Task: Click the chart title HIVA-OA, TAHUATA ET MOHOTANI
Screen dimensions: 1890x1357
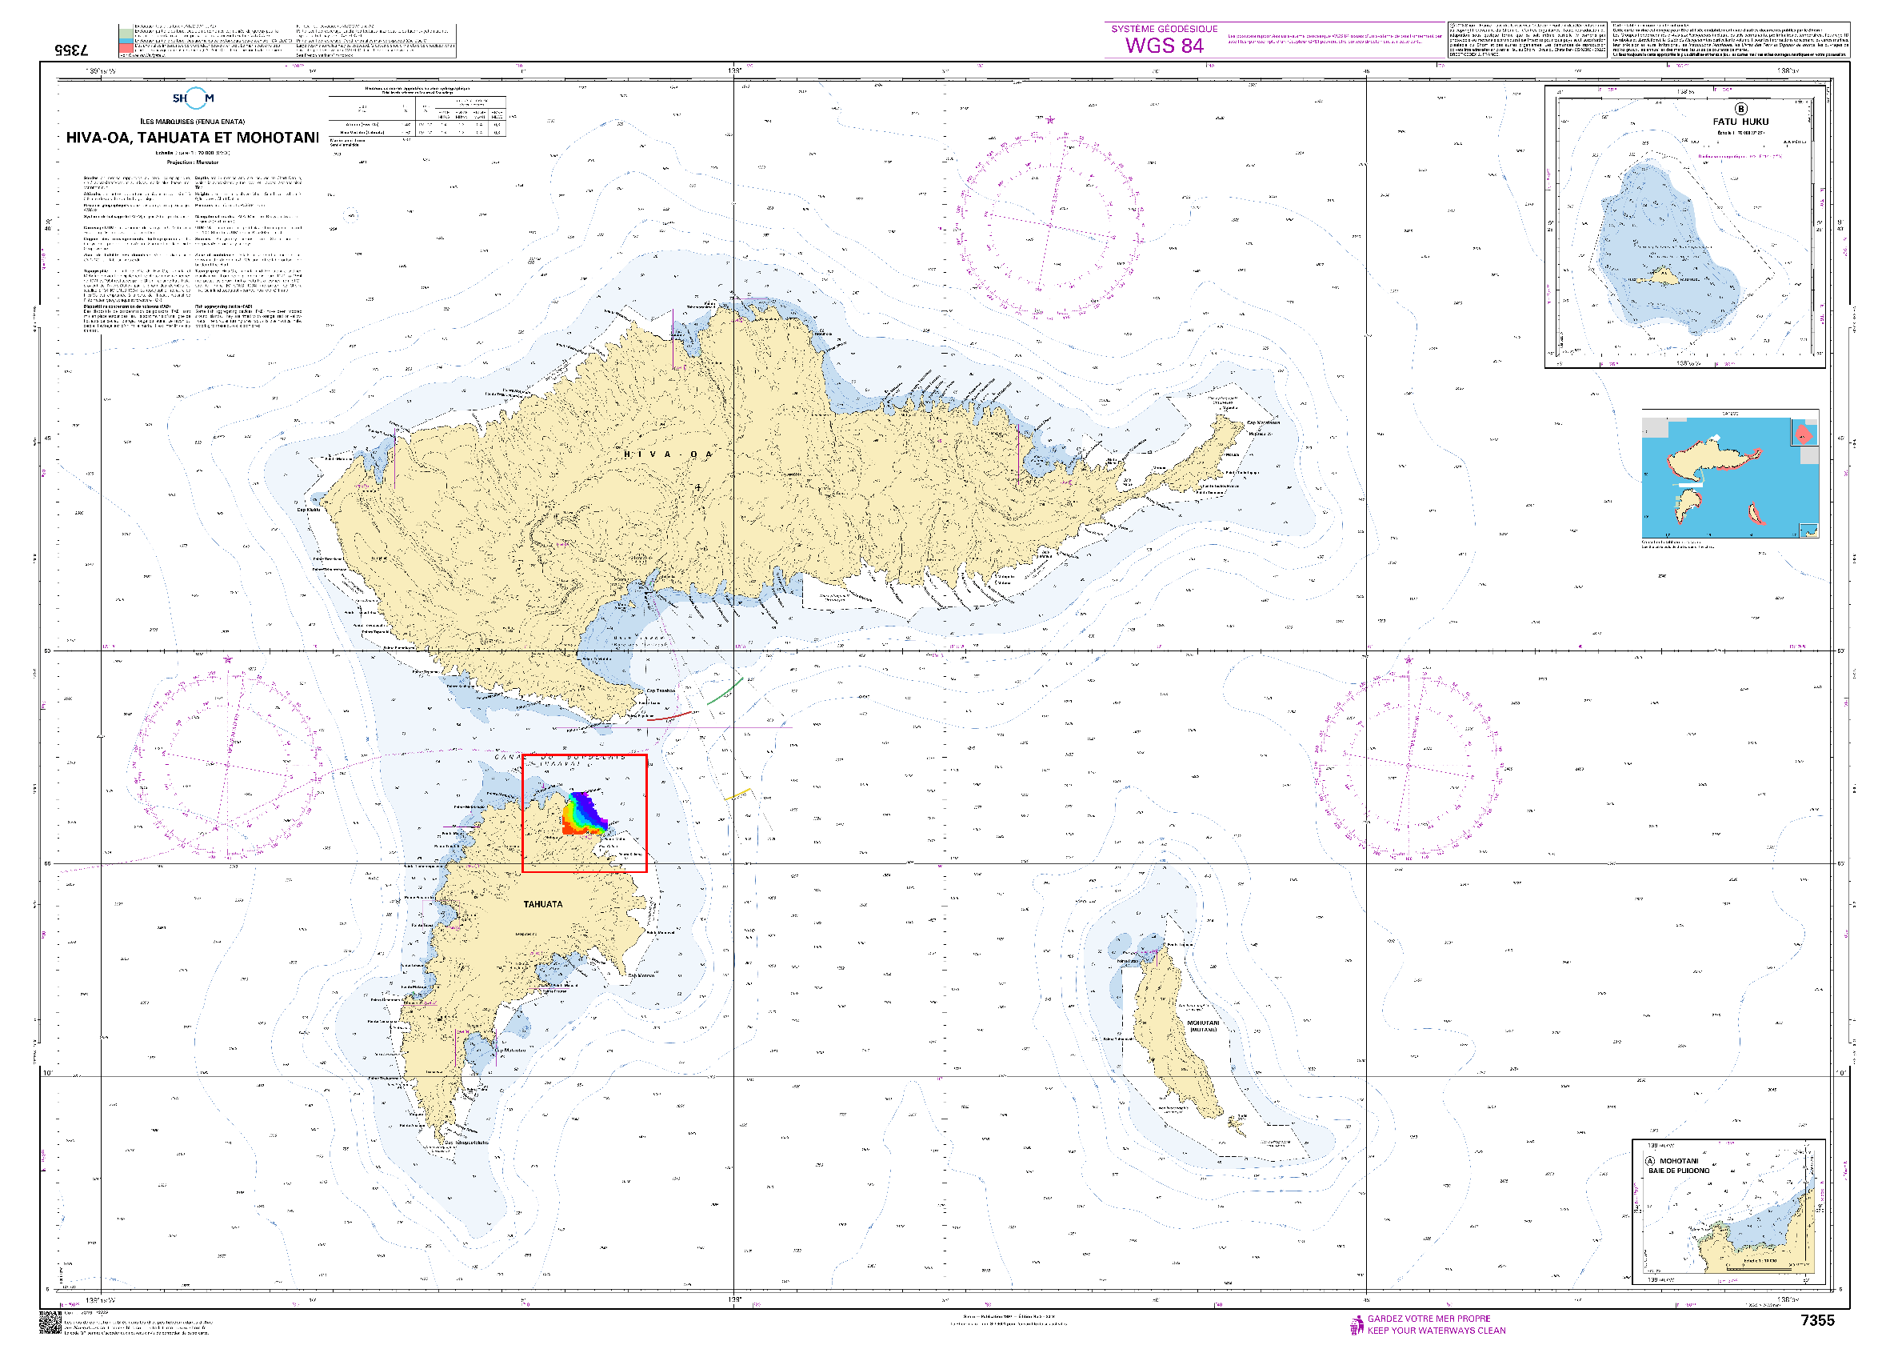Action: (193, 138)
